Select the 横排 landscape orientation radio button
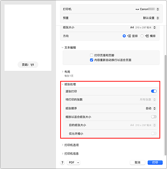This screenshot has height=169, width=167. pos(142,36)
